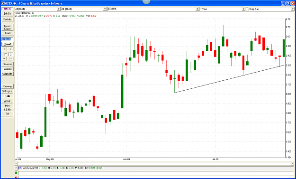Screen dimensions: 296x179
Task: Minimize the FCharts window
Action: pos(283,3)
